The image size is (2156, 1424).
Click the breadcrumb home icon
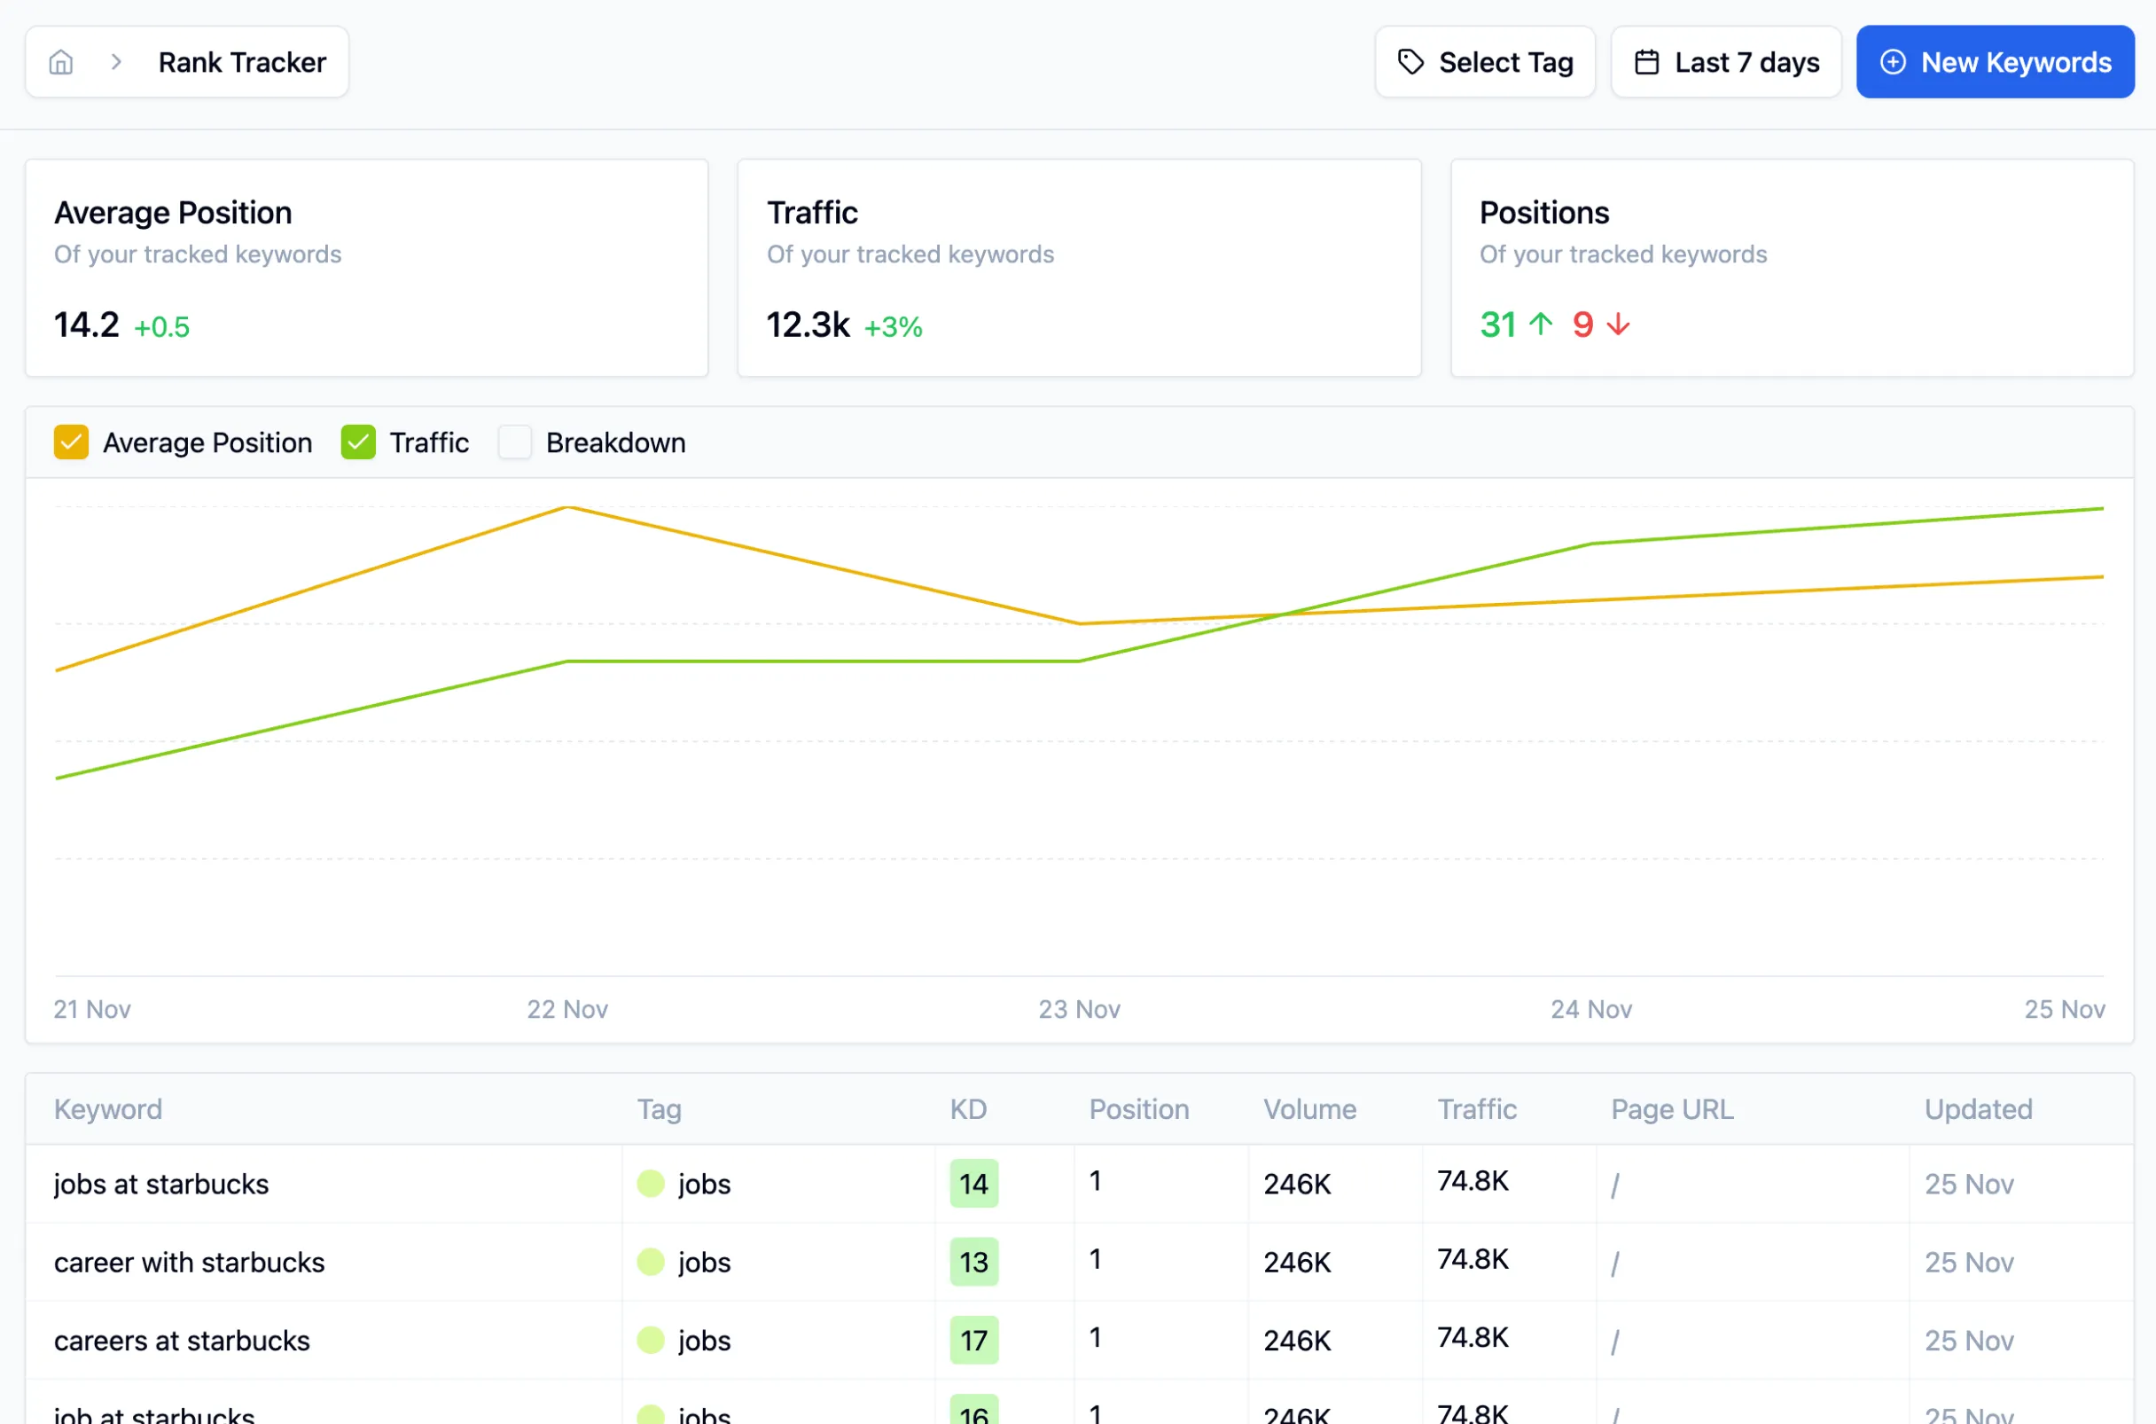[60, 60]
